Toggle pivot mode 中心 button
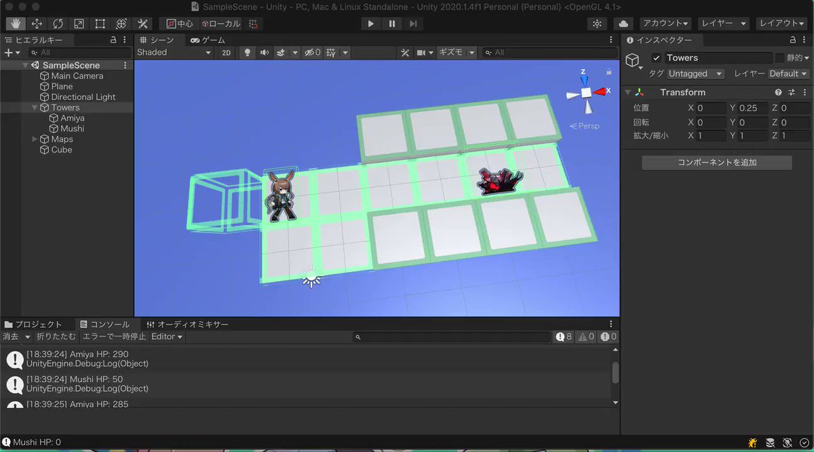814x452 pixels. (180, 24)
